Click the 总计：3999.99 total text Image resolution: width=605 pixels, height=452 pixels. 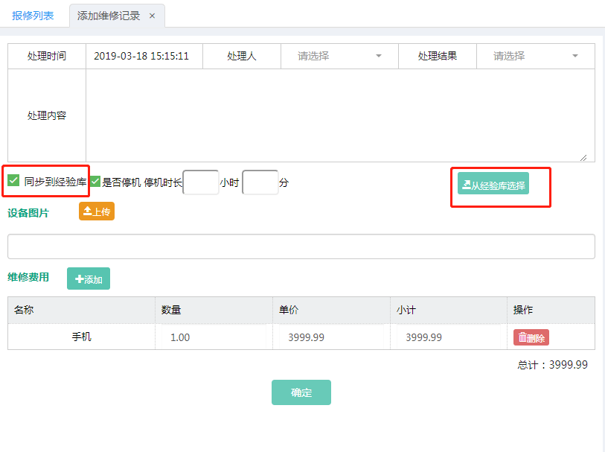coord(552,365)
